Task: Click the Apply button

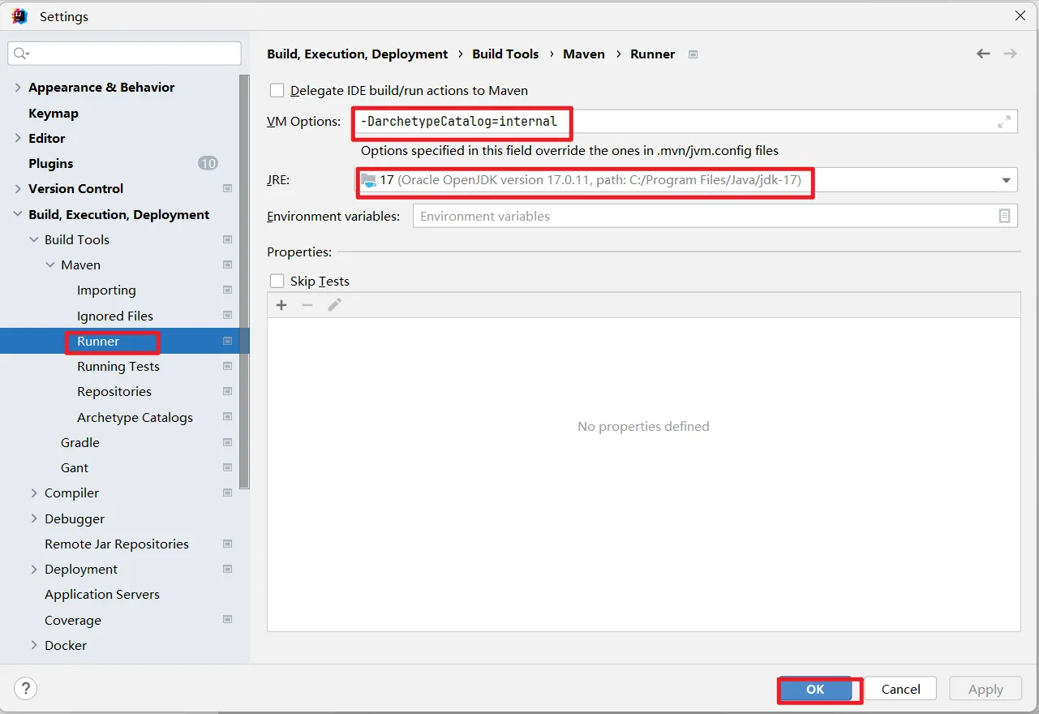Action: coord(985,689)
